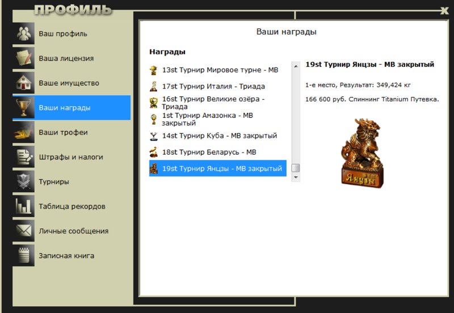Close the Профиль window with the X
The width and height of the screenshot is (454, 313).
coord(444,11)
